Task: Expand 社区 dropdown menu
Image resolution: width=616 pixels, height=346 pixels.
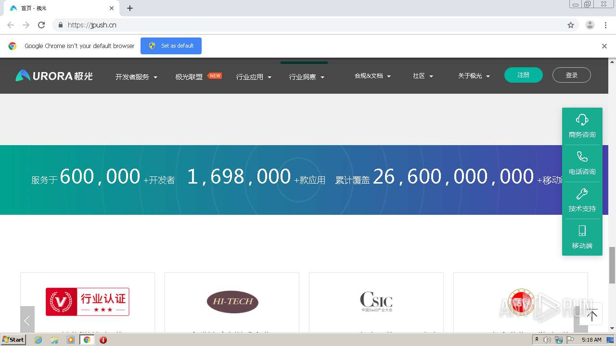Action: [423, 76]
